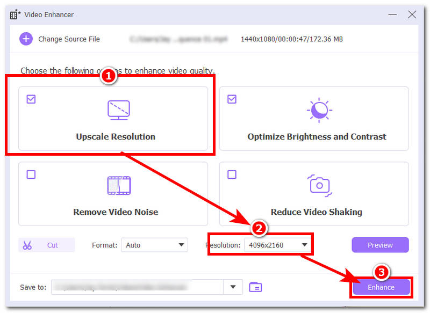Open the output folder icon
Image resolution: width=430 pixels, height=313 pixels.
255,287
